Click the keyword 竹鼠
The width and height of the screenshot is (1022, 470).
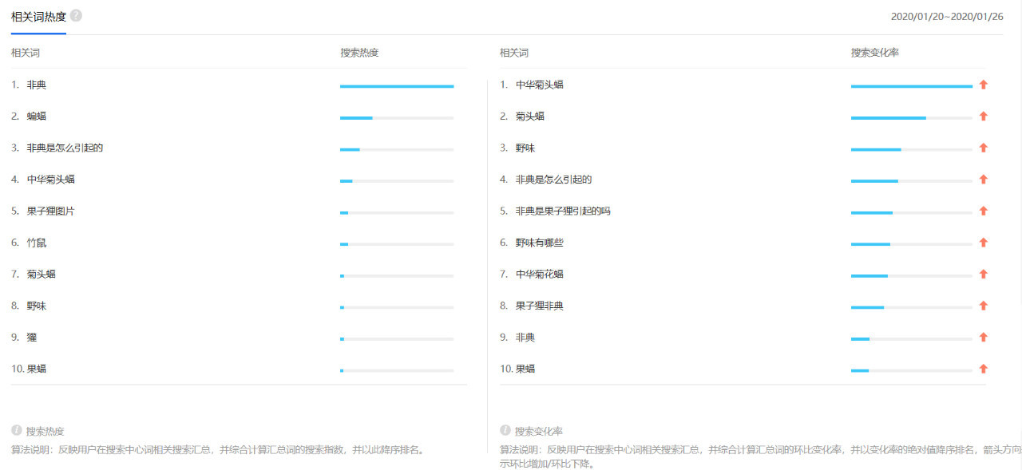click(x=37, y=243)
